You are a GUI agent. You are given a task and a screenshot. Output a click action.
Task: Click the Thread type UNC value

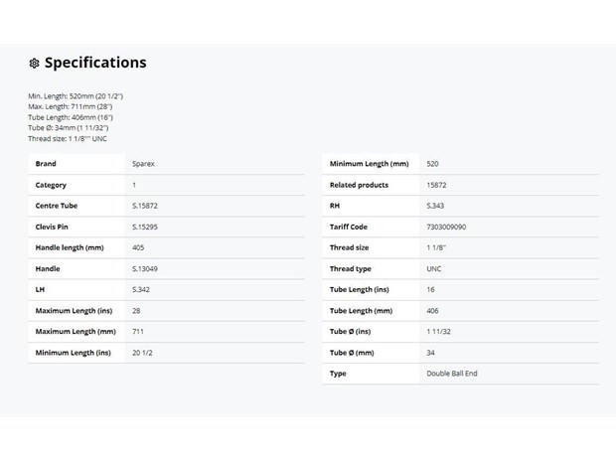(x=434, y=268)
